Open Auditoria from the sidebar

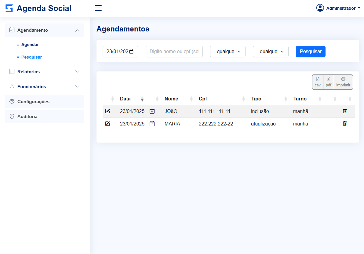coord(27,117)
